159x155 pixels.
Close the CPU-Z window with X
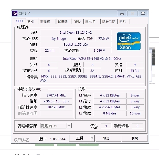coord(143,13)
